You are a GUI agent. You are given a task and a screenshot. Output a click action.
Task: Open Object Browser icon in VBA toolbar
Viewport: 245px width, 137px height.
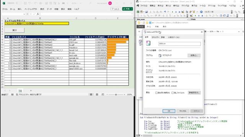click(x=194, y=12)
